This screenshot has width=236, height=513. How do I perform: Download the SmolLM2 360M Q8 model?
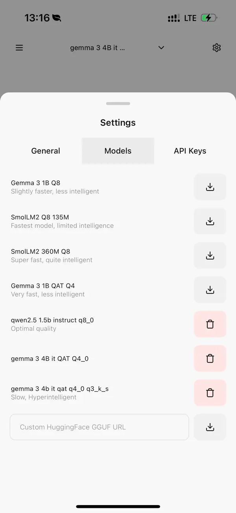click(210, 256)
